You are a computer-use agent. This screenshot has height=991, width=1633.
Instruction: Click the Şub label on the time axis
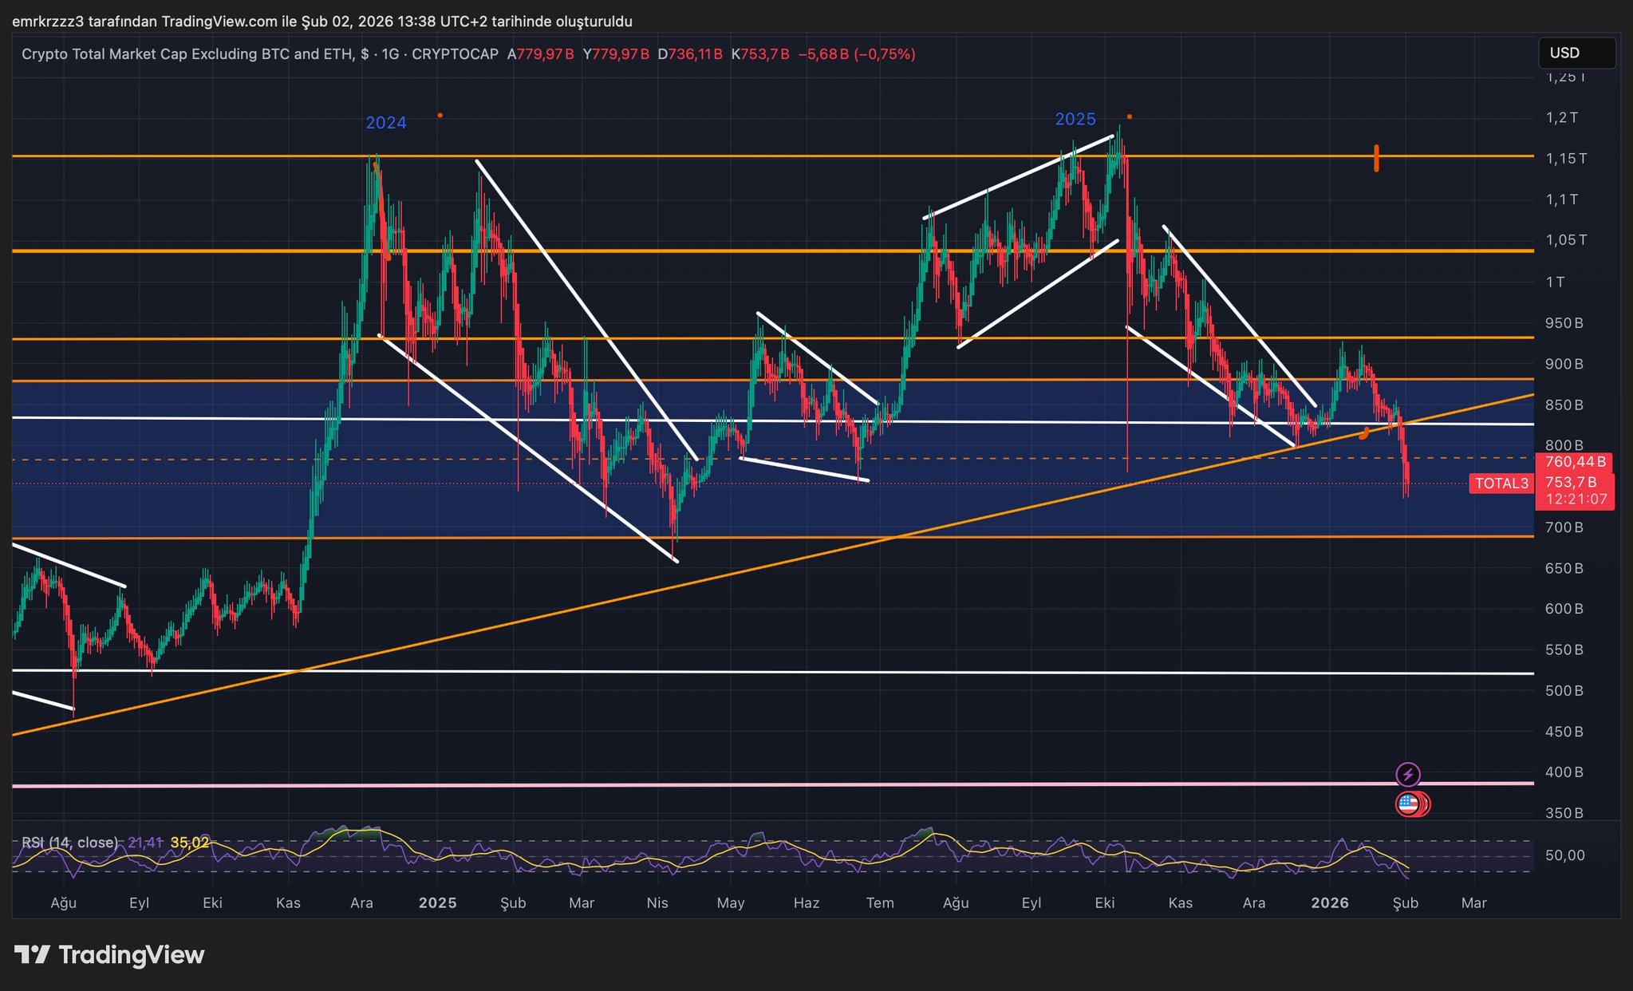[x=1405, y=903]
